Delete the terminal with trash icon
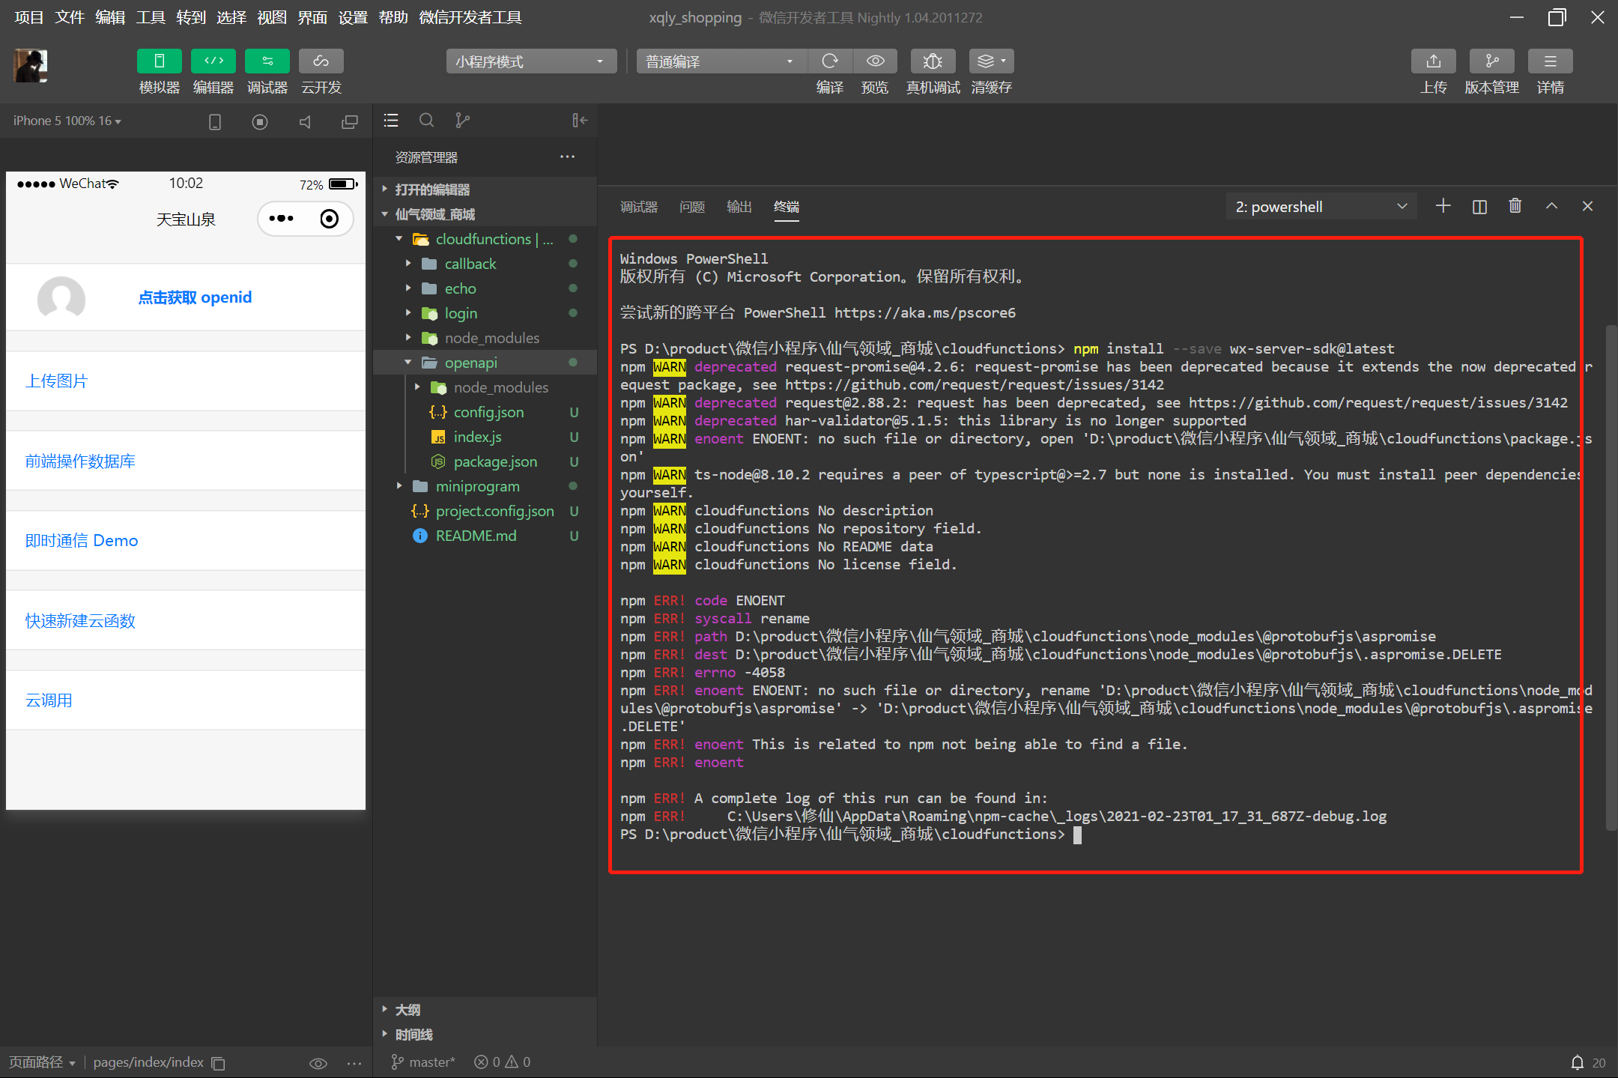 [x=1515, y=206]
